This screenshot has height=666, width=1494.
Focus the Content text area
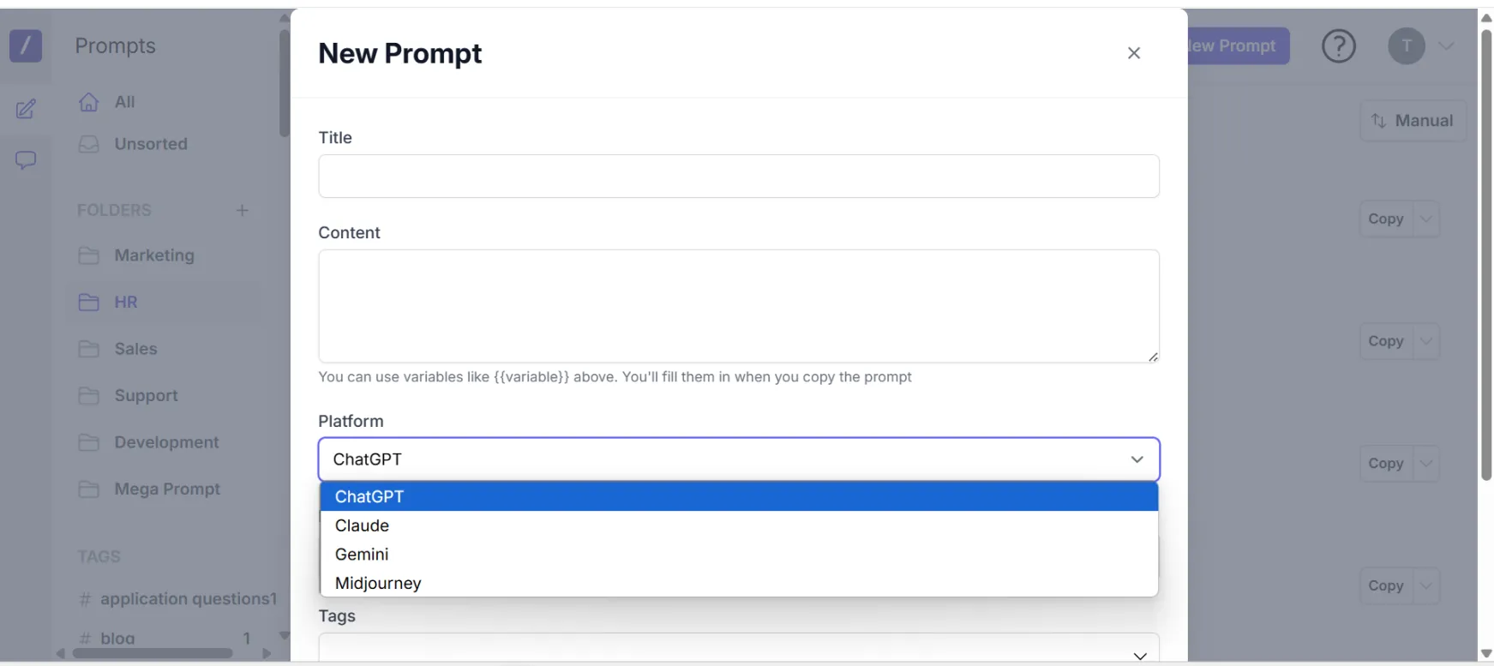point(738,306)
